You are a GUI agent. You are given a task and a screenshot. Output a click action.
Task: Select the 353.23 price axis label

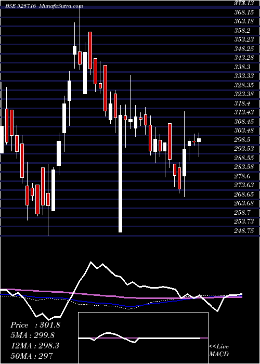(x=244, y=40)
